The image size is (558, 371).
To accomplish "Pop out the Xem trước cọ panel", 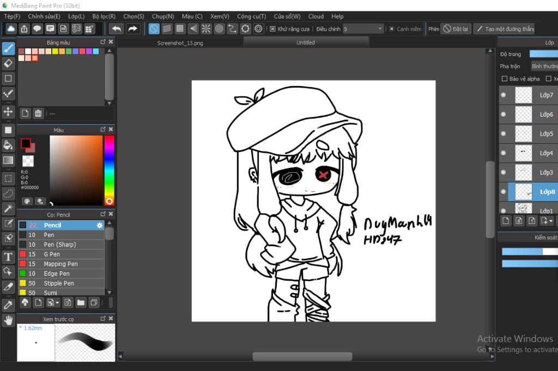I will (103, 319).
